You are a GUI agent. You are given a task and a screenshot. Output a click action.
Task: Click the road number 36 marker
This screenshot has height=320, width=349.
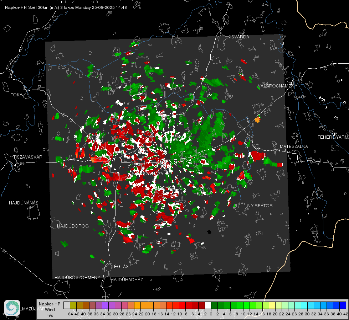pyautogui.click(x=22, y=164)
